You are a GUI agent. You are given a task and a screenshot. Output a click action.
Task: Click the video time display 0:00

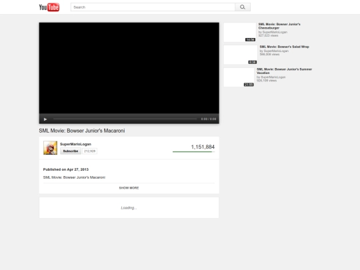point(209,119)
